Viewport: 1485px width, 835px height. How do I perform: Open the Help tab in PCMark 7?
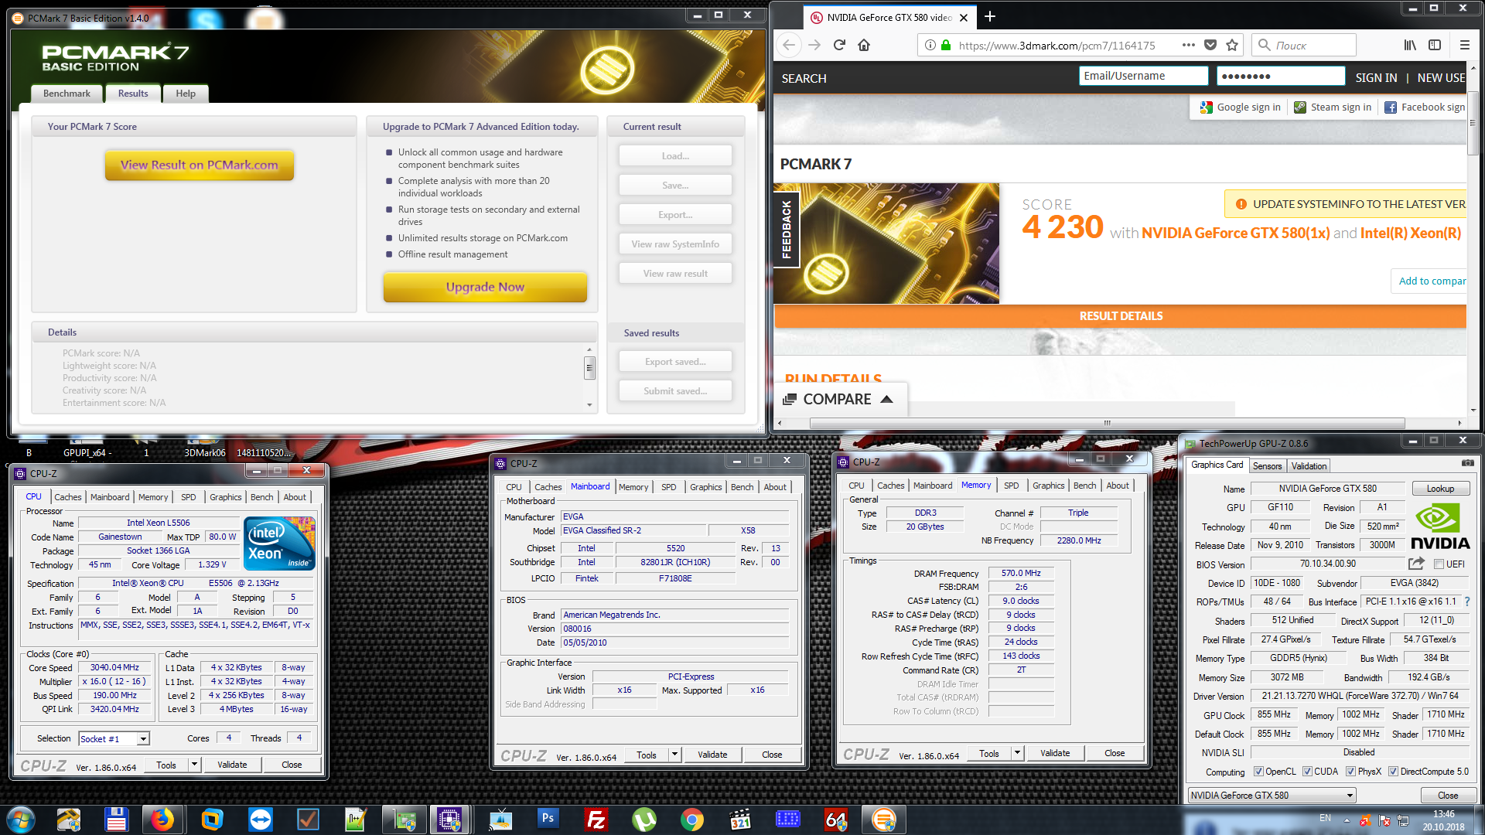point(186,94)
